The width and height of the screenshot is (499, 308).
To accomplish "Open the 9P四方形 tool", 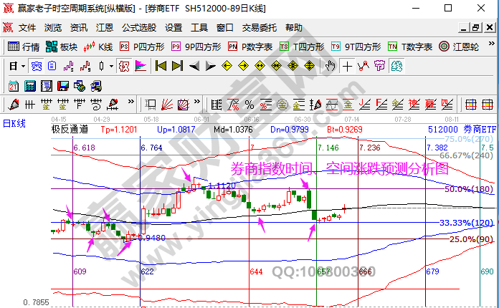I will pyautogui.click(x=195, y=47).
